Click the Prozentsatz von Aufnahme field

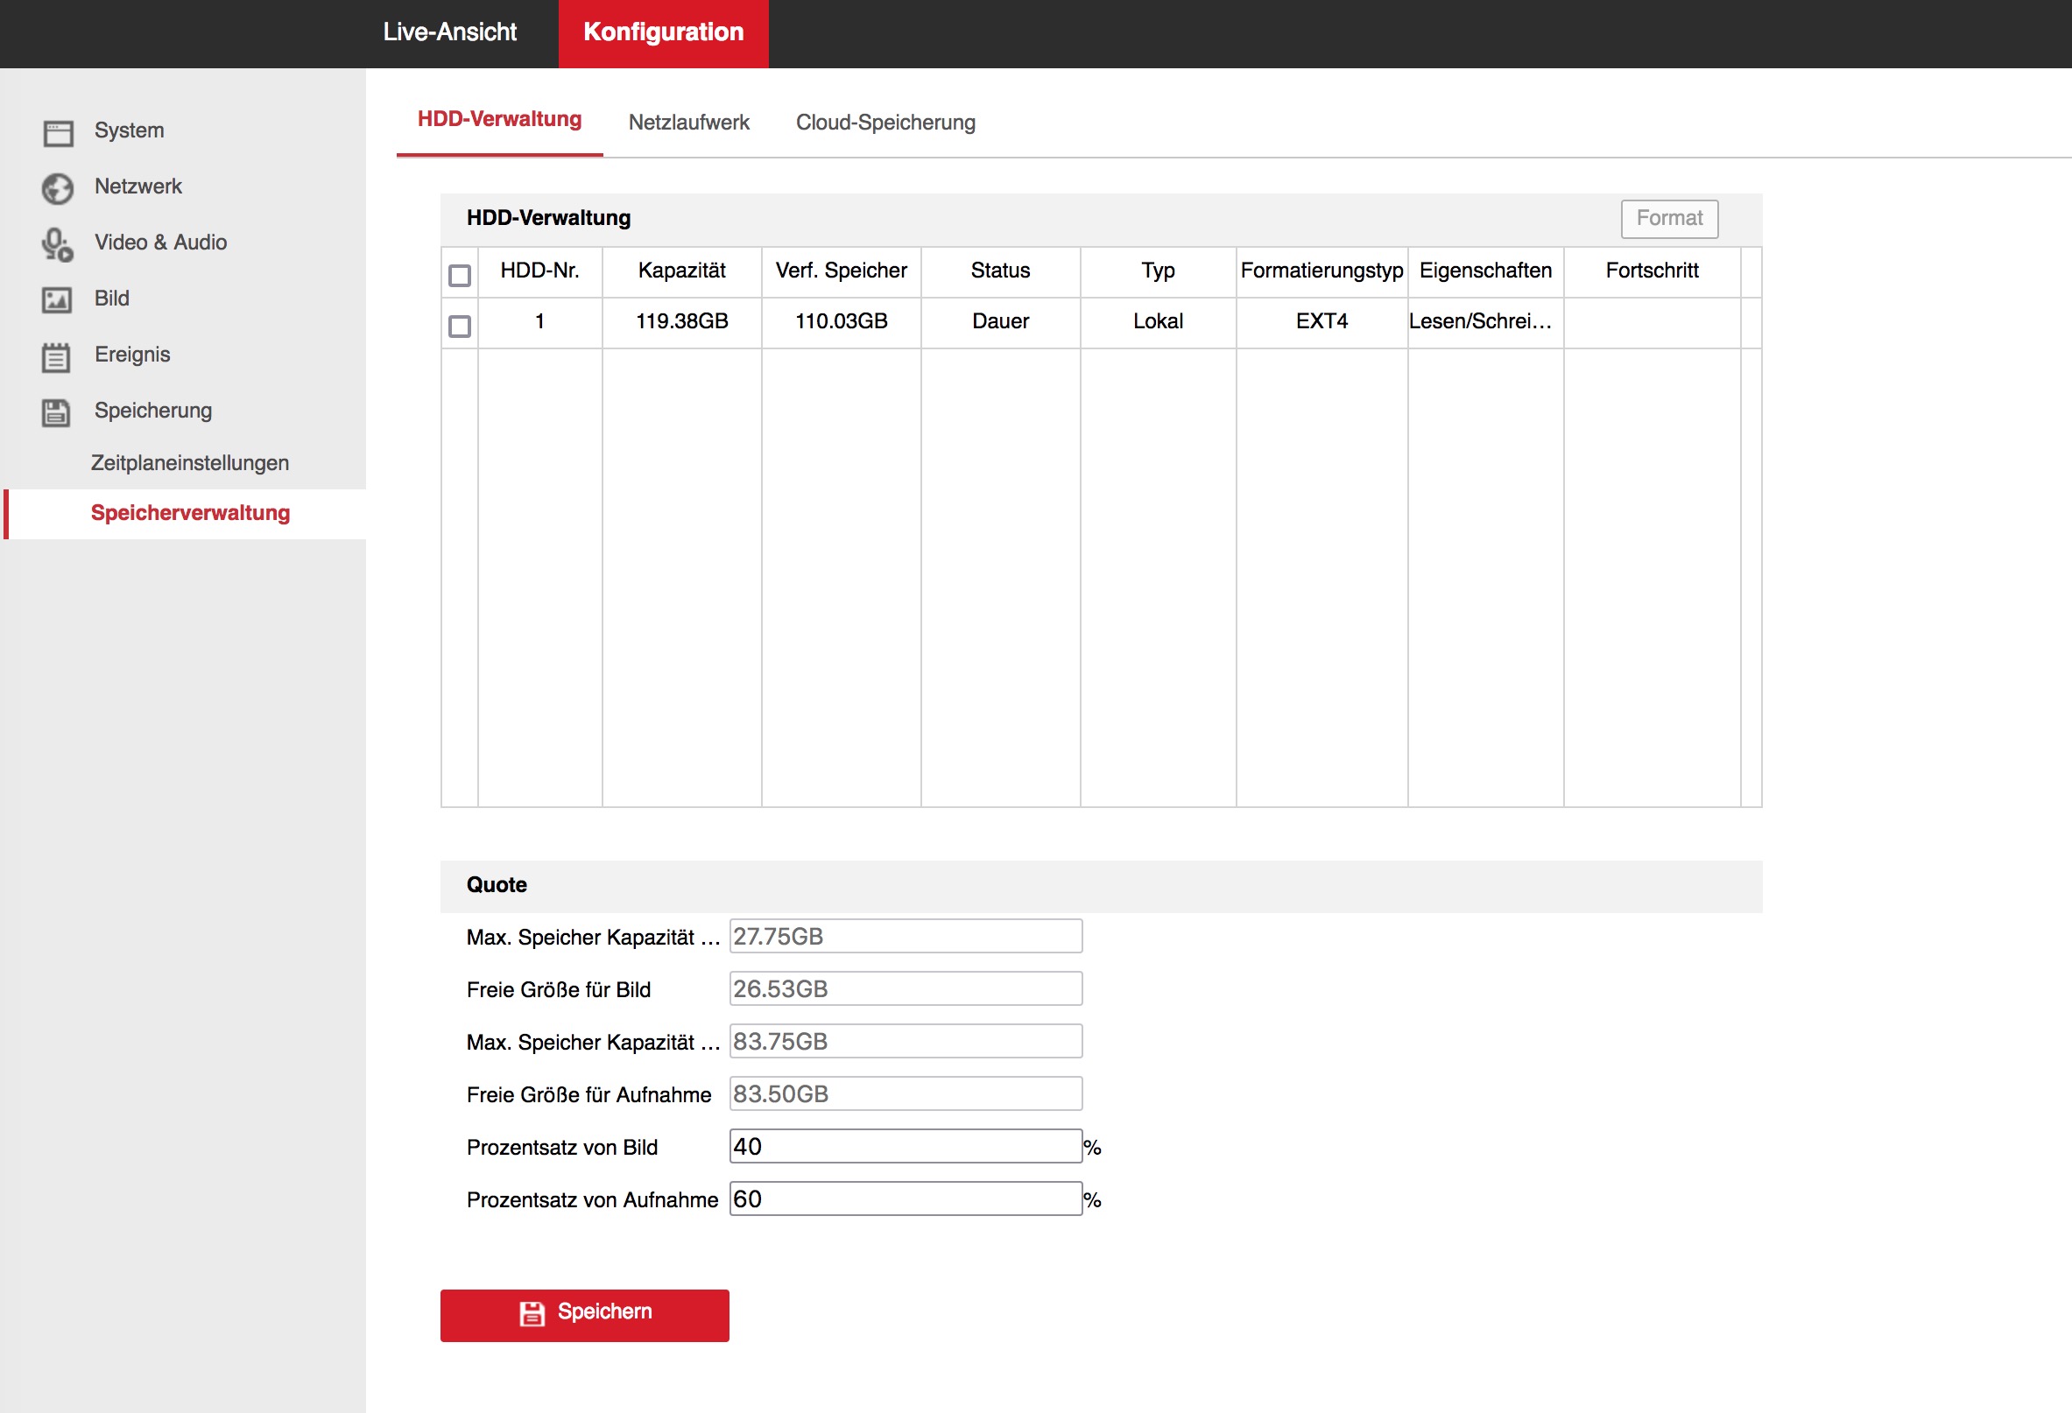tap(904, 1199)
